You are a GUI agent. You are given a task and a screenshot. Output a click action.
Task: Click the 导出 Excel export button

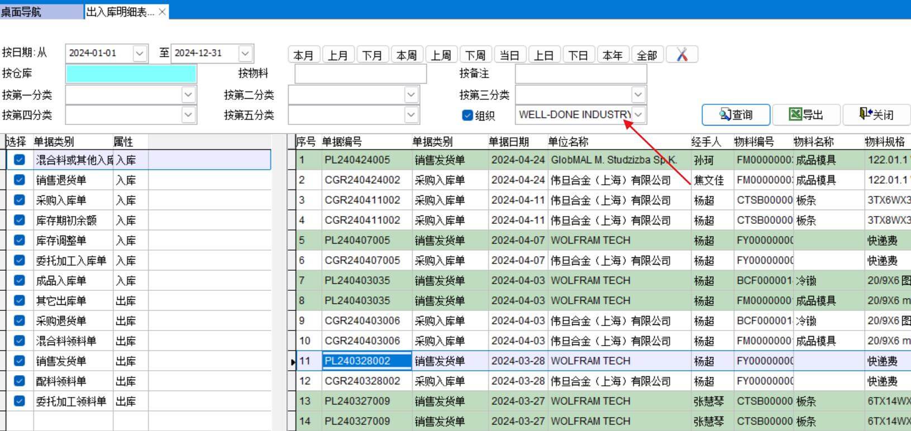point(806,114)
